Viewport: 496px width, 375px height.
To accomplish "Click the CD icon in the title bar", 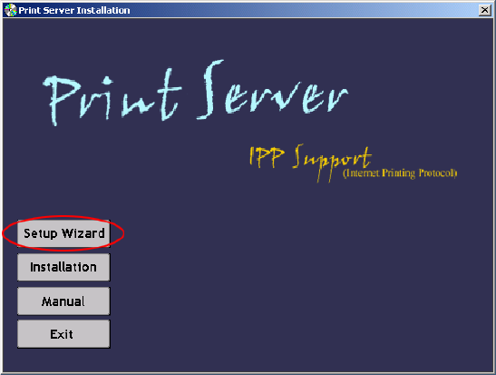I will [11, 10].
